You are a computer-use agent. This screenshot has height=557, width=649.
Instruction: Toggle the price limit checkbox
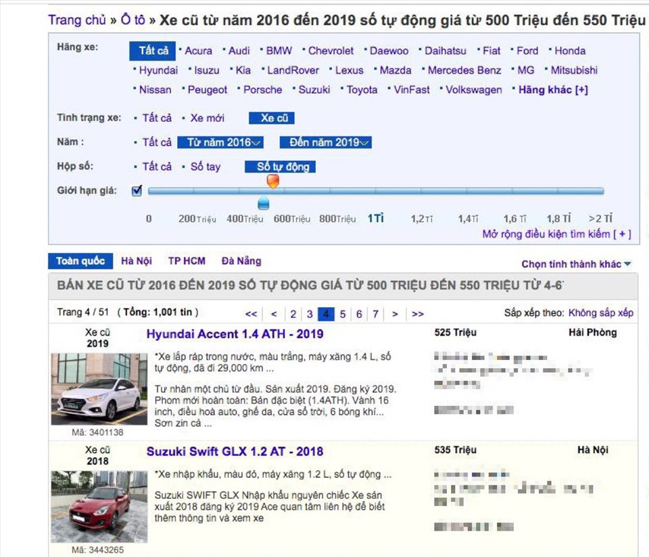click(x=137, y=190)
